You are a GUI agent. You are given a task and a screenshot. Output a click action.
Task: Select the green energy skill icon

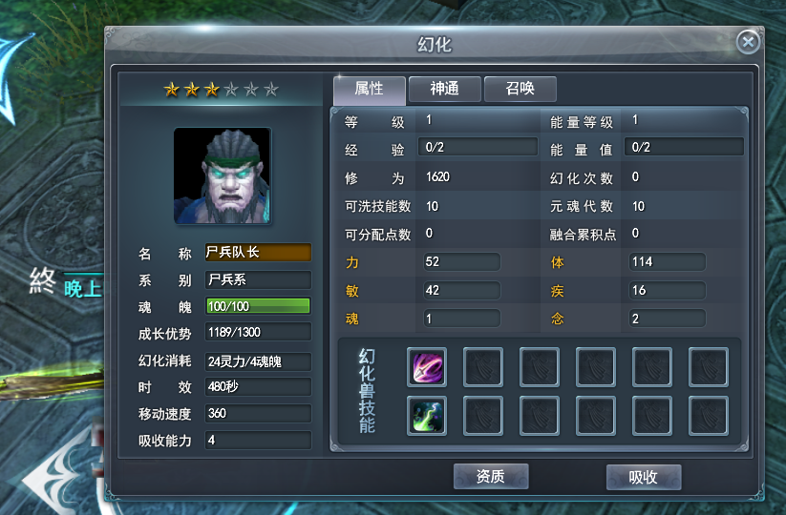pyautogui.click(x=427, y=416)
